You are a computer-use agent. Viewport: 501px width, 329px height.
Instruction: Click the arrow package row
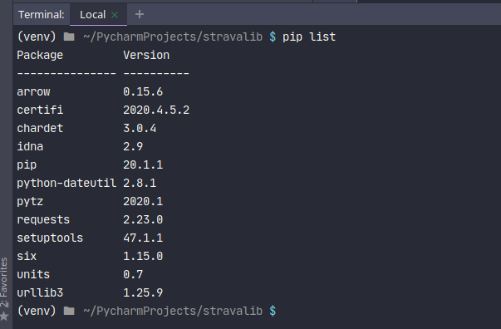(90, 92)
